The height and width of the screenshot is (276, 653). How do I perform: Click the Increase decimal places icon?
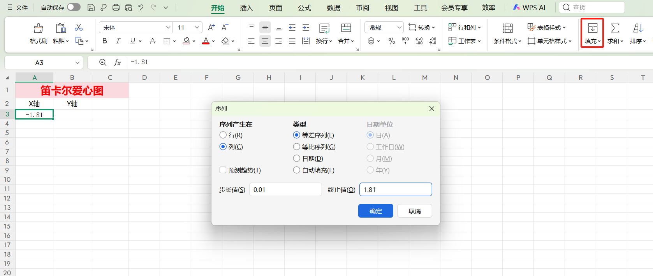[x=419, y=41]
